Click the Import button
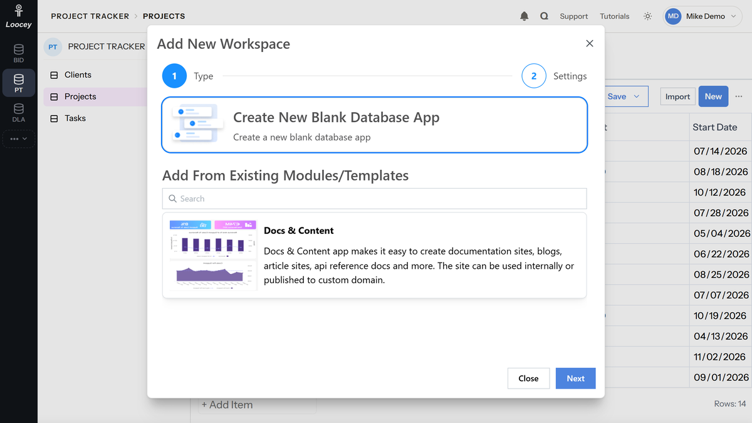752x423 pixels. tap(677, 97)
